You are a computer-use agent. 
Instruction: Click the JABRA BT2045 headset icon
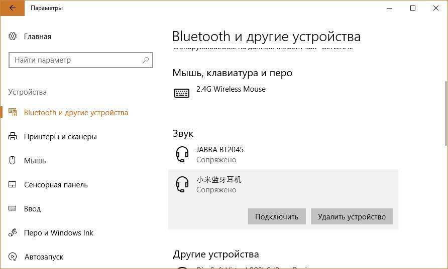(x=182, y=154)
